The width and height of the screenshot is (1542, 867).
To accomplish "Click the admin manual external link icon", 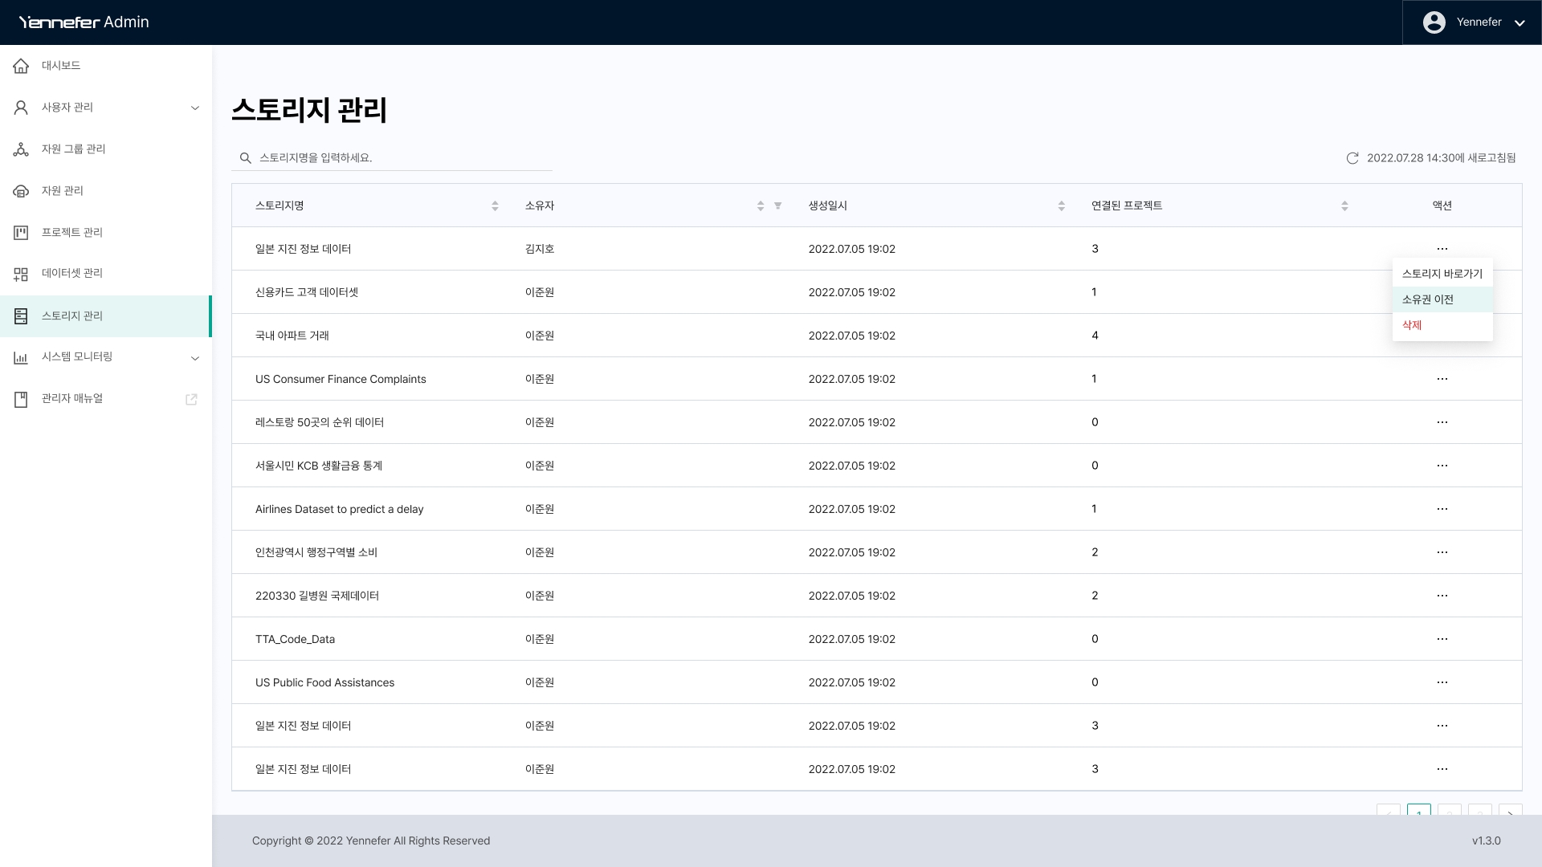I will pyautogui.click(x=191, y=399).
